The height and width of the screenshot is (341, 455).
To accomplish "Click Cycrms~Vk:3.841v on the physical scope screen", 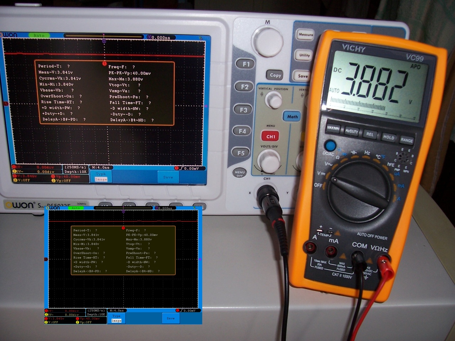I will click(x=60, y=79).
